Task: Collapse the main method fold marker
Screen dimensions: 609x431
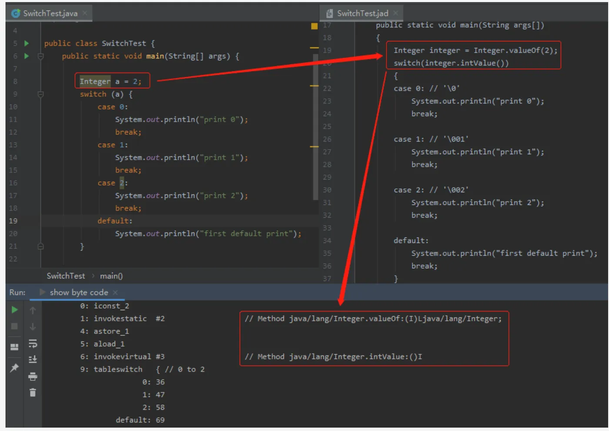Action: [x=40, y=56]
